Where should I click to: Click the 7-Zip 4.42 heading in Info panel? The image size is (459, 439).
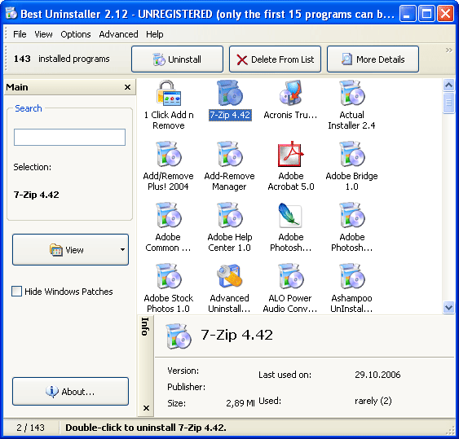coord(236,335)
